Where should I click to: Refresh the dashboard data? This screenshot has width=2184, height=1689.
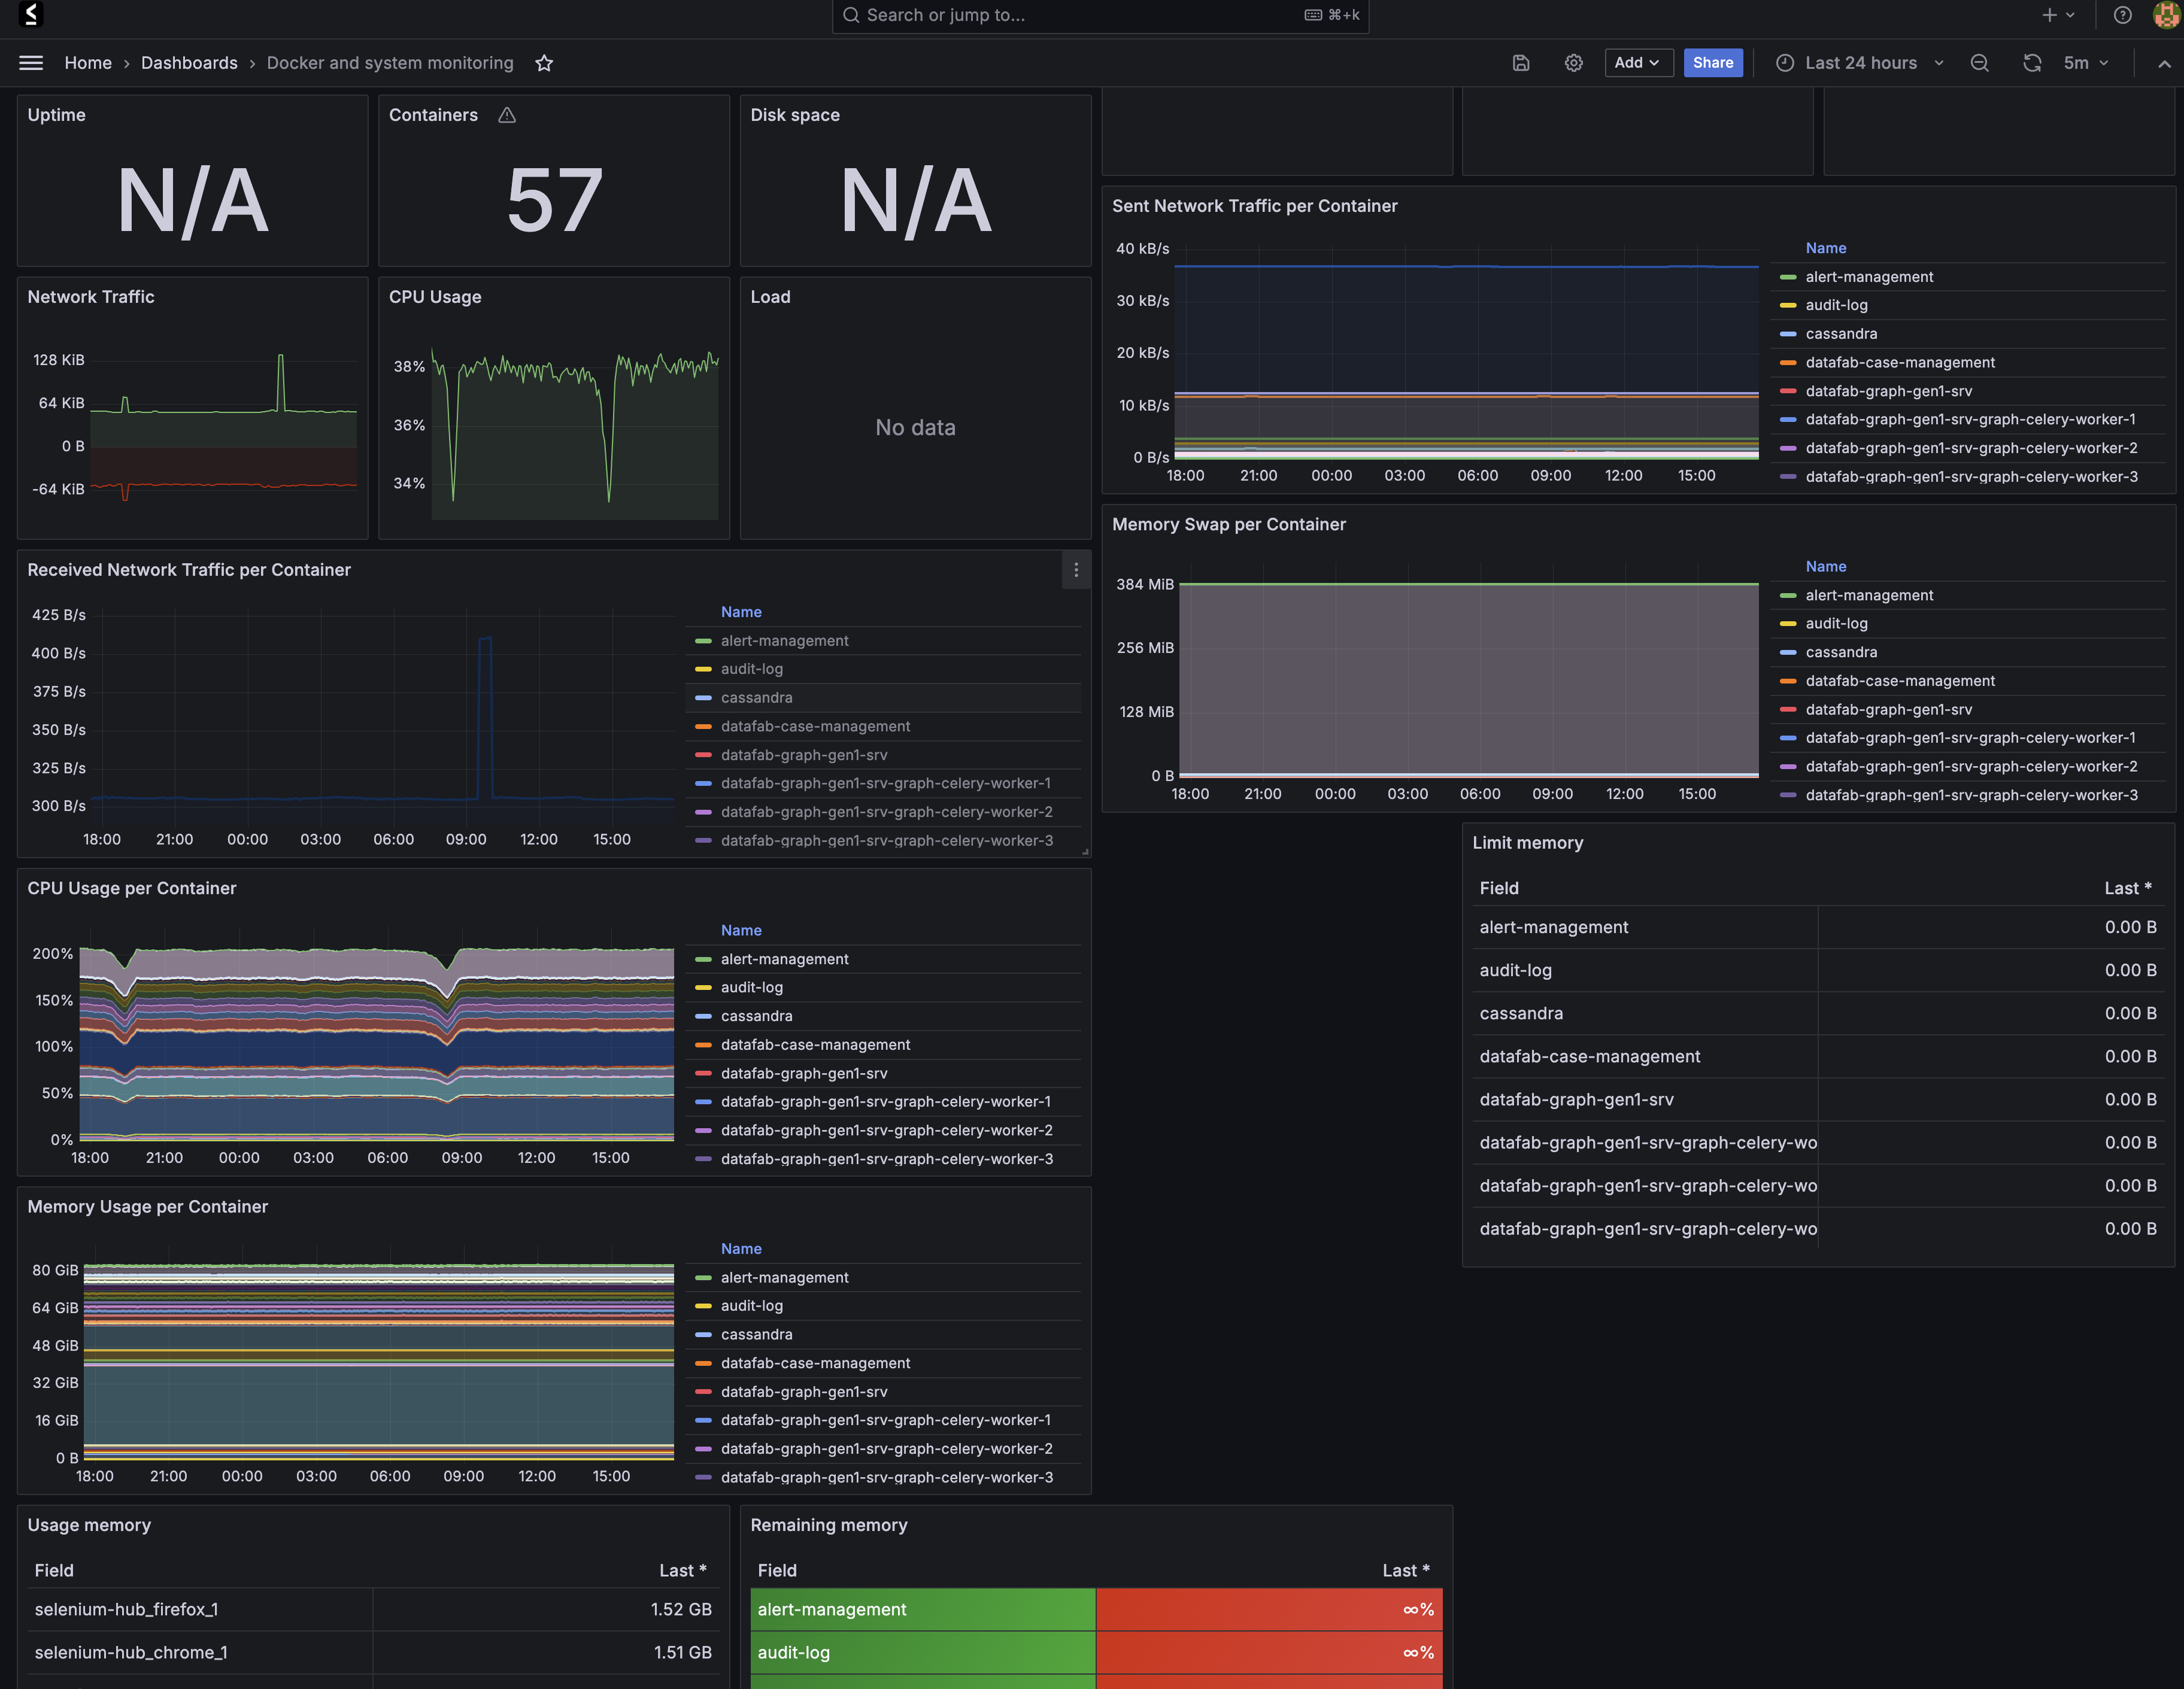pos(2032,62)
